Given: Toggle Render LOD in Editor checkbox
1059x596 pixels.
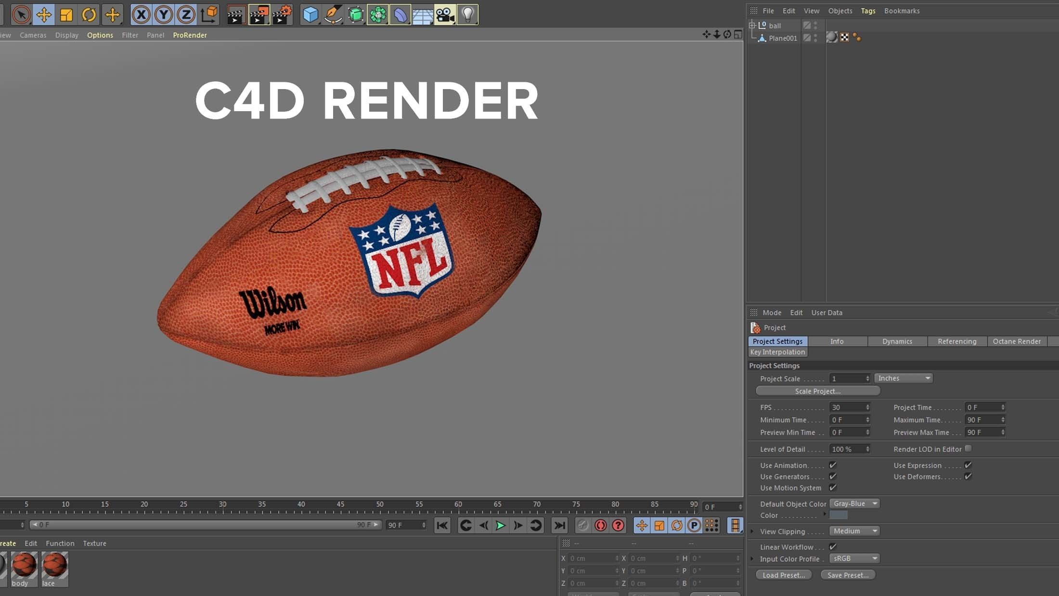Looking at the screenshot, I should point(968,449).
